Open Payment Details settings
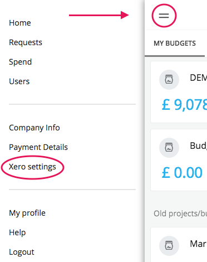The height and width of the screenshot is (262, 207). pyautogui.click(x=38, y=147)
